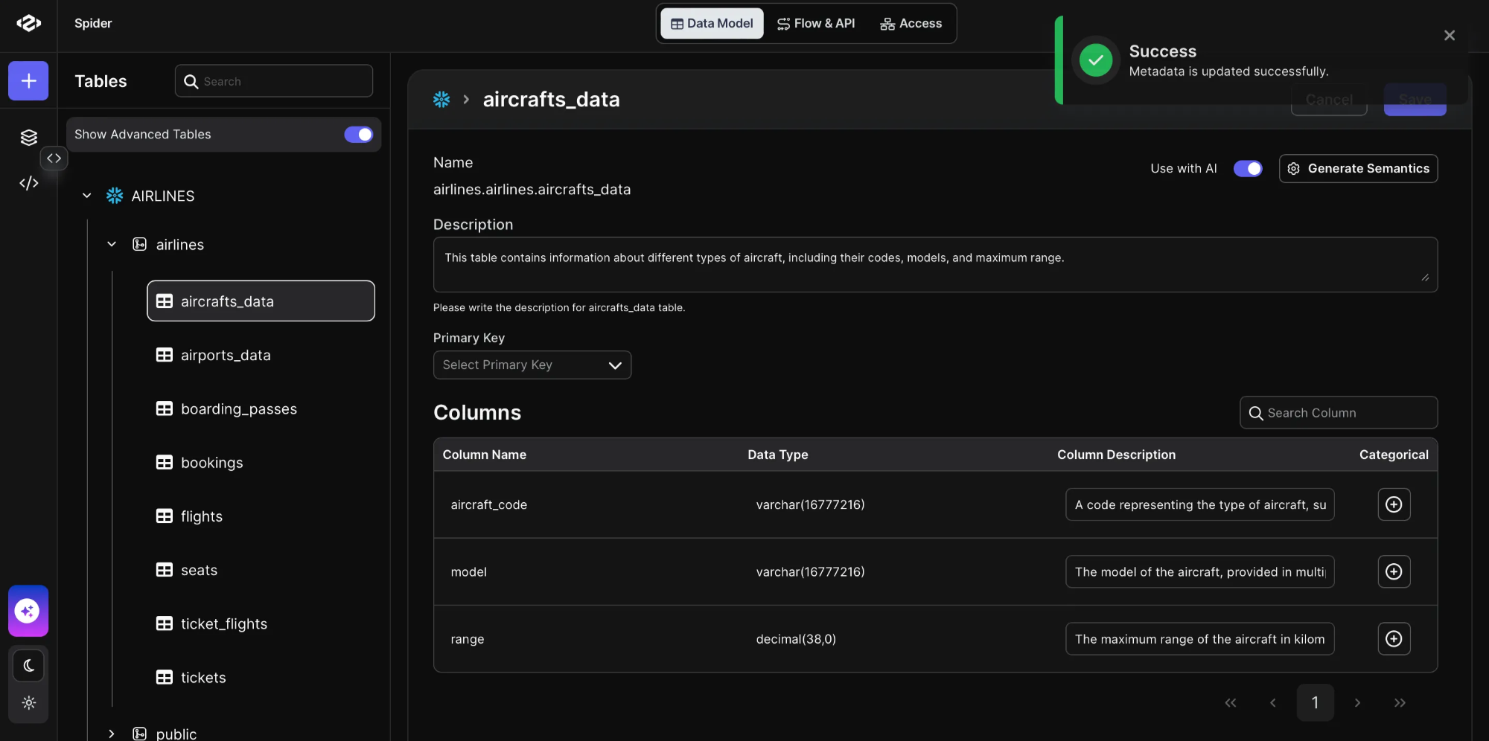Click the Tables search field
This screenshot has width=1489, height=741.
[274, 81]
